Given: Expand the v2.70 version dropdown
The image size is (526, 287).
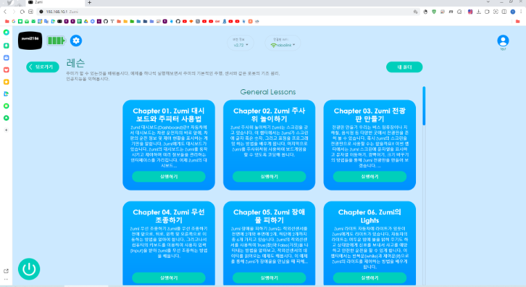Looking at the screenshot, I should coord(239,46).
